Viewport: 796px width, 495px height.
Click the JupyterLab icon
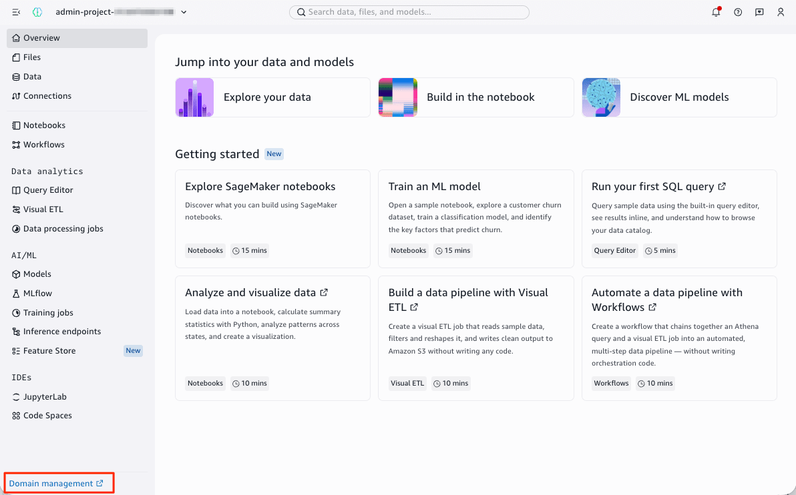pyautogui.click(x=16, y=397)
